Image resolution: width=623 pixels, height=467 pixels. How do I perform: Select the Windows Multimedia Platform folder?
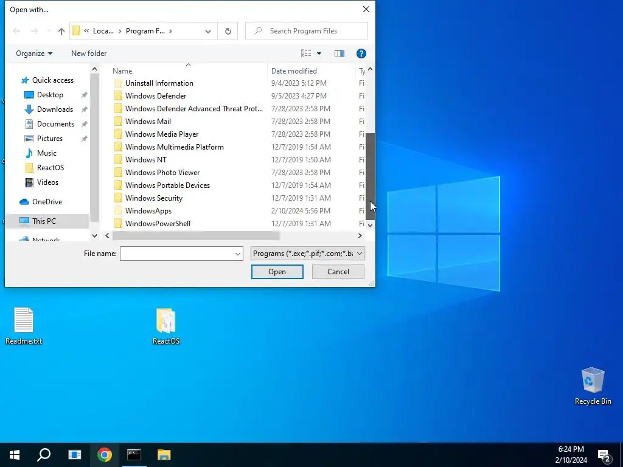(x=174, y=147)
